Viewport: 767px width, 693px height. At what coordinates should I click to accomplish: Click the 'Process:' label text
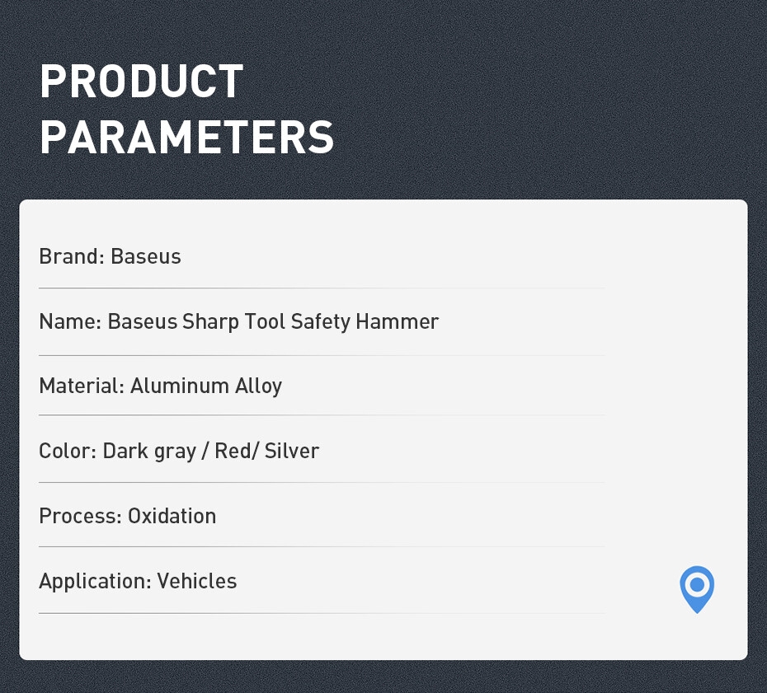point(80,516)
